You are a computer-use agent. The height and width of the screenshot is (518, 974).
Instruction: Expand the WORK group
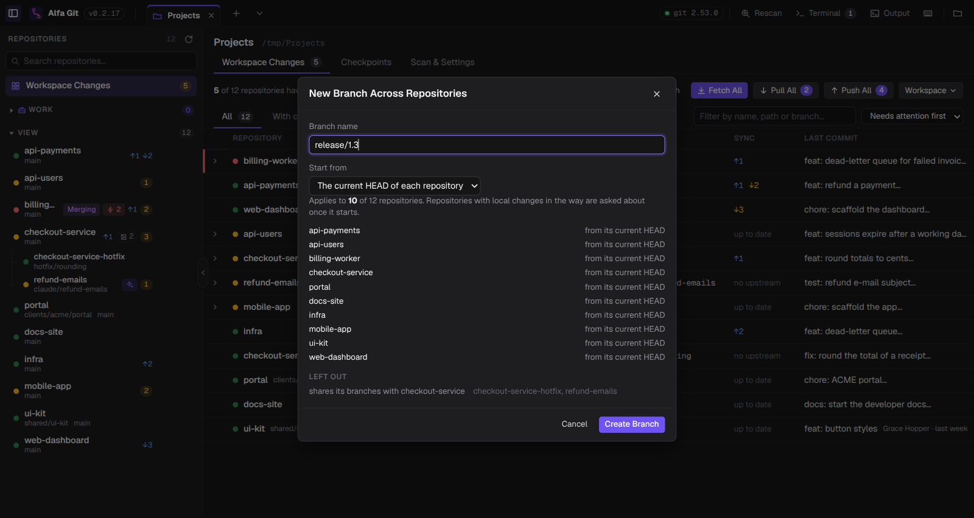[12, 110]
